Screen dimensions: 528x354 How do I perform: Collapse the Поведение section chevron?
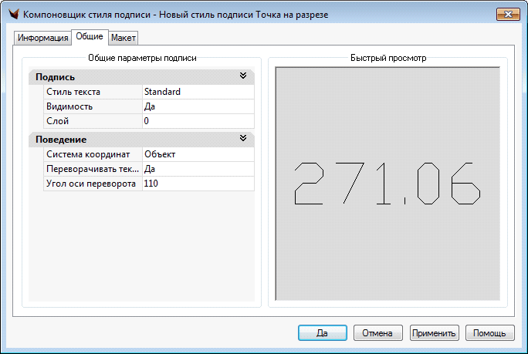(x=242, y=139)
